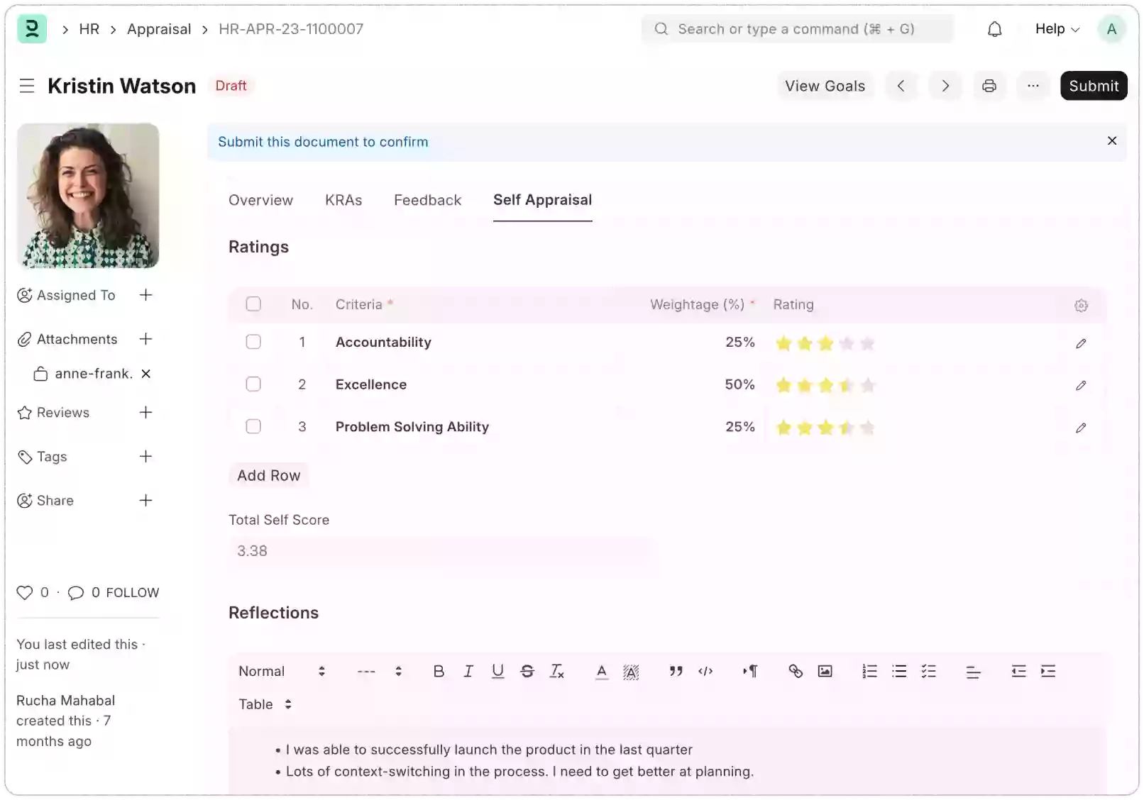Click the Total Self Score field

pos(439,550)
